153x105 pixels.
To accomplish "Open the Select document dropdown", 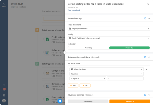I will click(109, 28).
